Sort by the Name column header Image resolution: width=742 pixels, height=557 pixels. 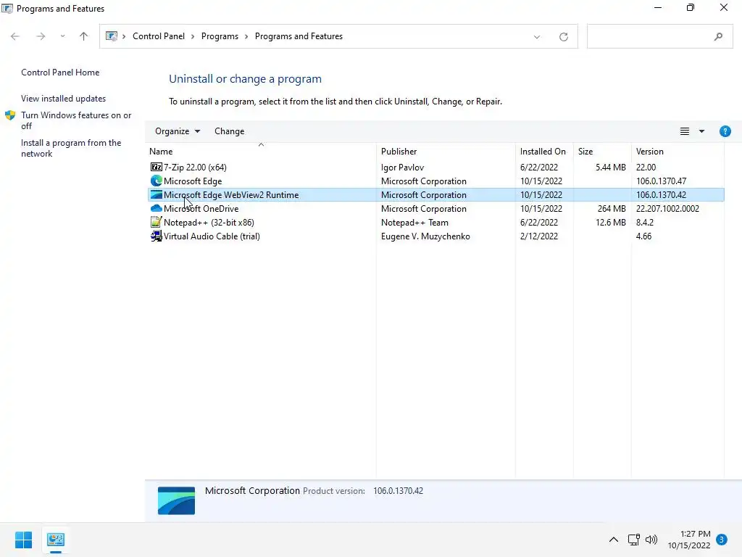pos(261,151)
